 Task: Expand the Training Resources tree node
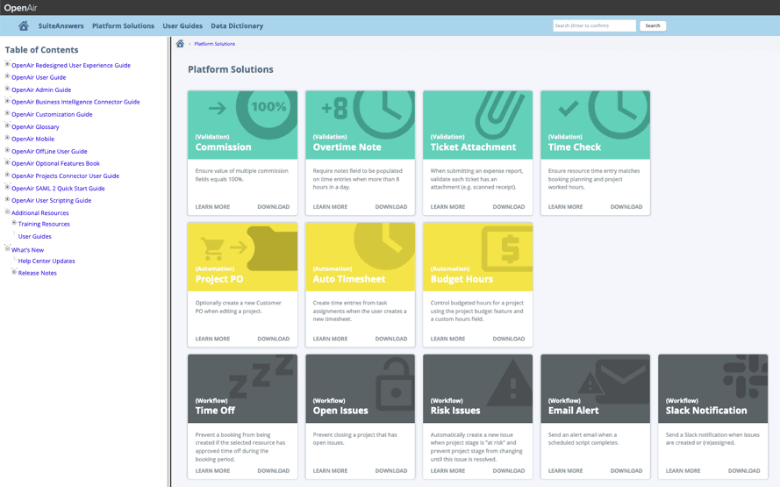[14, 223]
